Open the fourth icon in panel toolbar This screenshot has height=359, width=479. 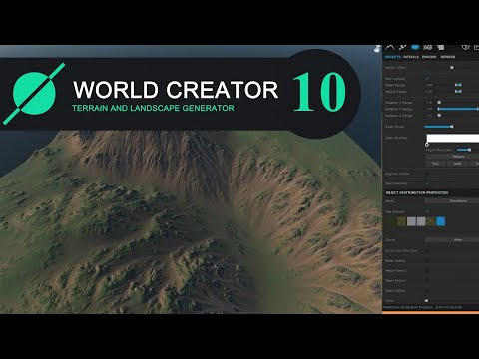tap(428, 48)
